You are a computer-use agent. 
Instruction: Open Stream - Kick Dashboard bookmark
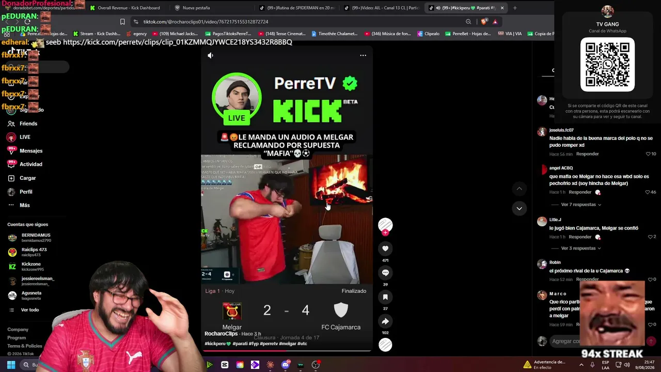97,34
